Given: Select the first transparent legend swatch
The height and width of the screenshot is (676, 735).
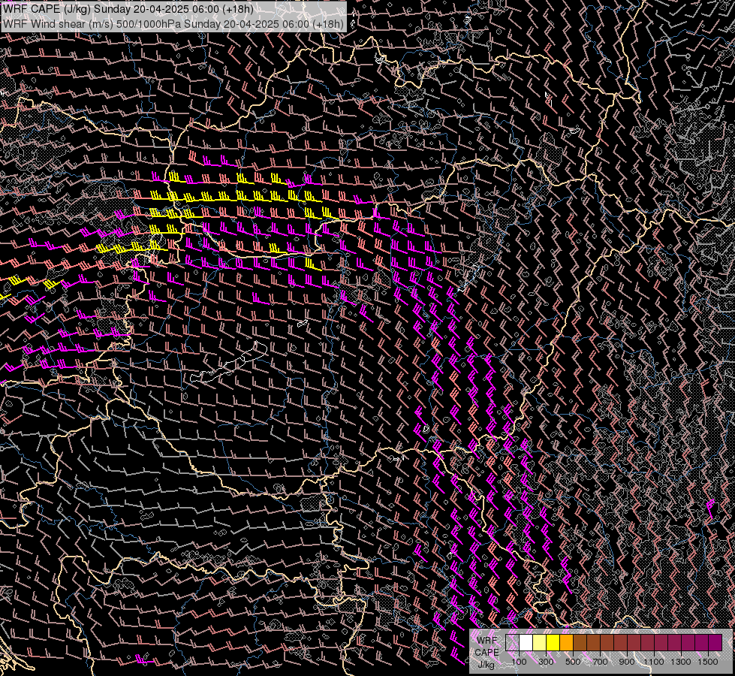Looking at the screenshot, I should [x=512, y=642].
